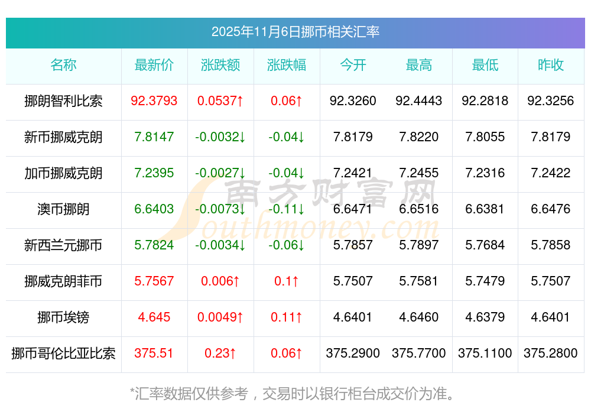The height and width of the screenshot is (412, 591).
Task: Click the row name 新币挪威克朗
Action: 63,137
